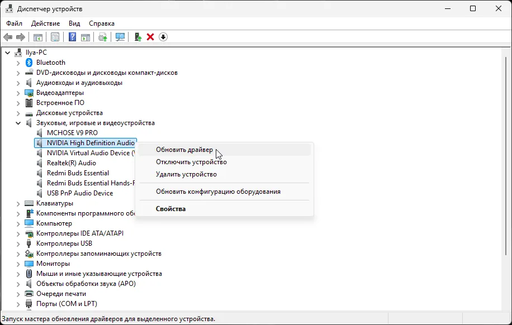Click the Back arrow toolbar icon
The width and height of the screenshot is (512, 325).
coord(8,37)
